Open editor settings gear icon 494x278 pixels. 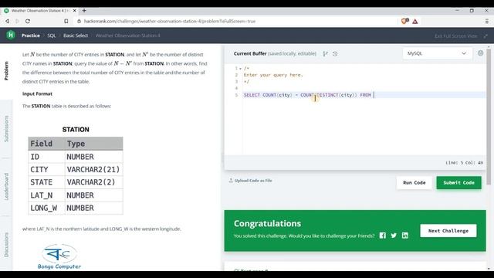(x=480, y=53)
